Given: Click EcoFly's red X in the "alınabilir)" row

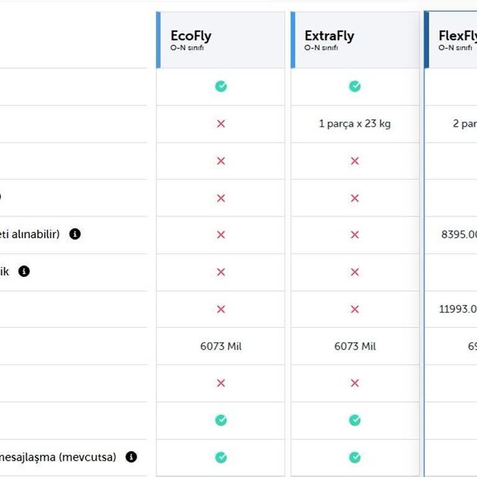Looking at the screenshot, I should pos(220,235).
